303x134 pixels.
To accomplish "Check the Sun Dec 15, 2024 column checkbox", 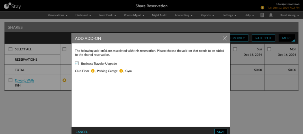I will point(235,49).
